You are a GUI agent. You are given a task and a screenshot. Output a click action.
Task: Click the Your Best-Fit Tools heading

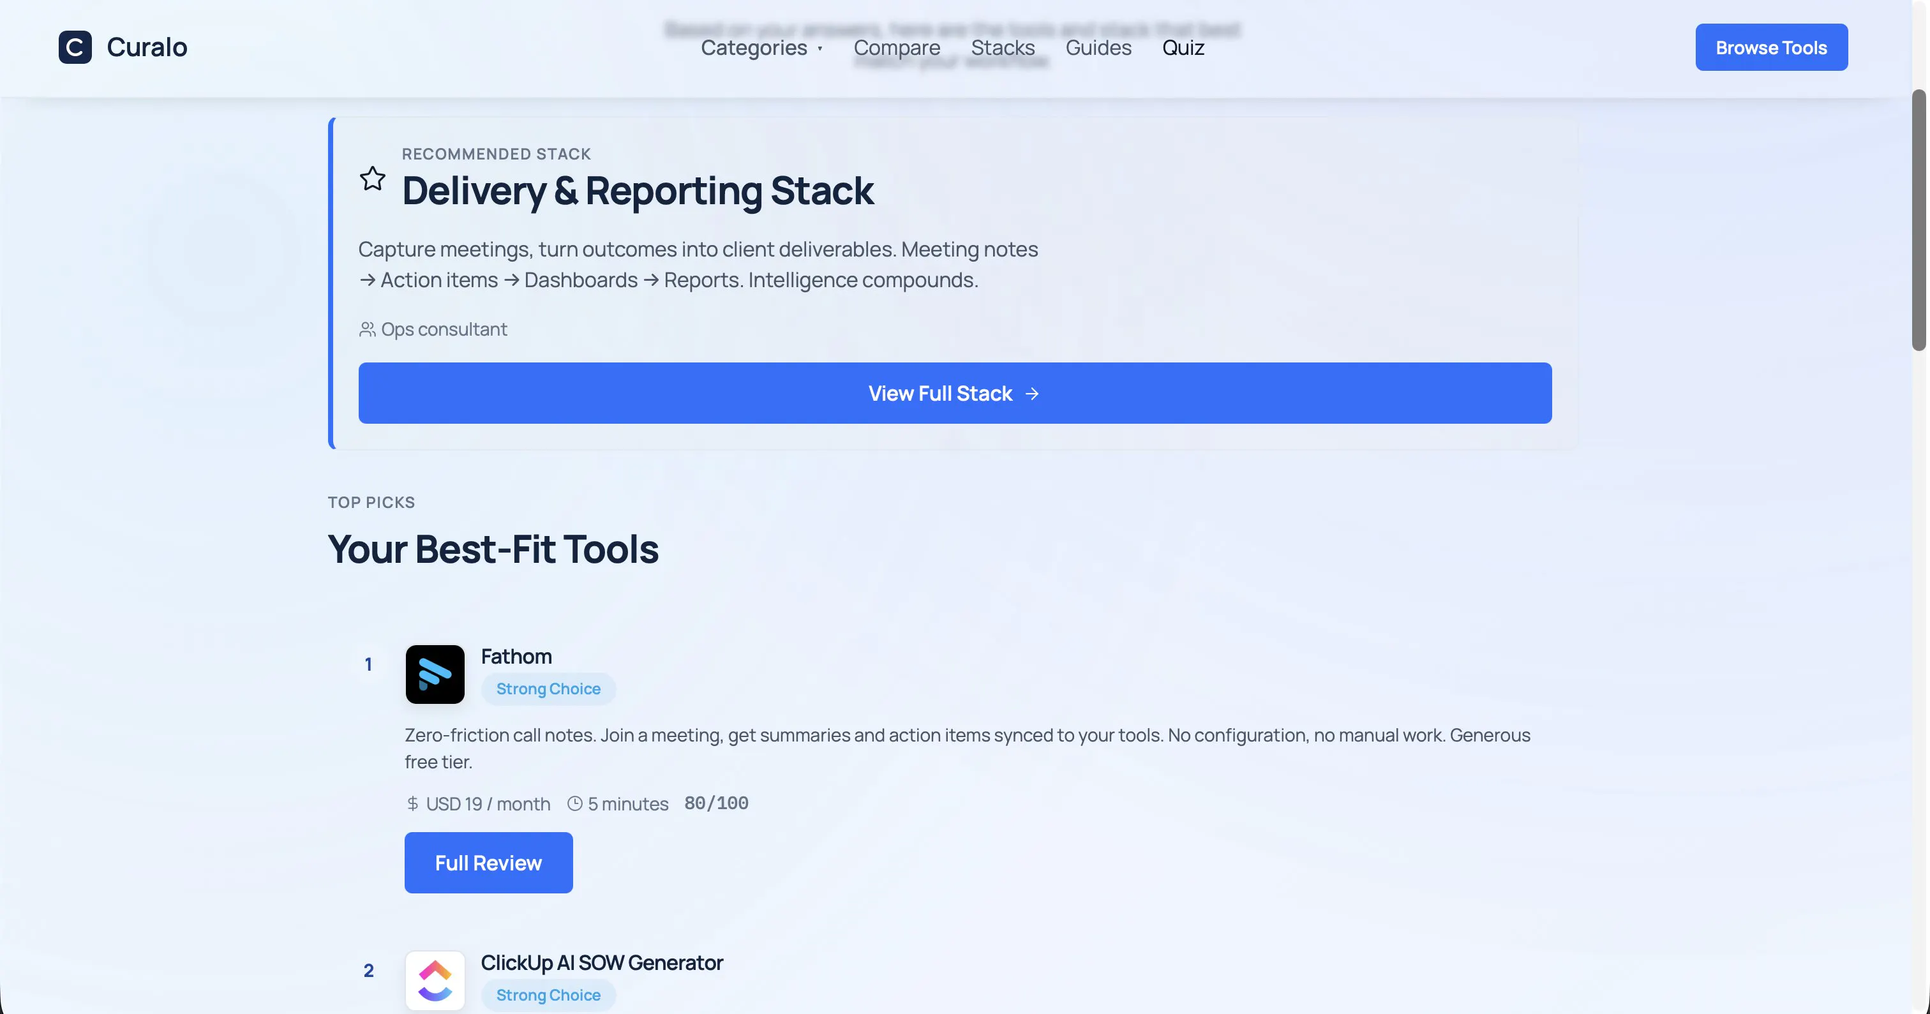tap(493, 549)
